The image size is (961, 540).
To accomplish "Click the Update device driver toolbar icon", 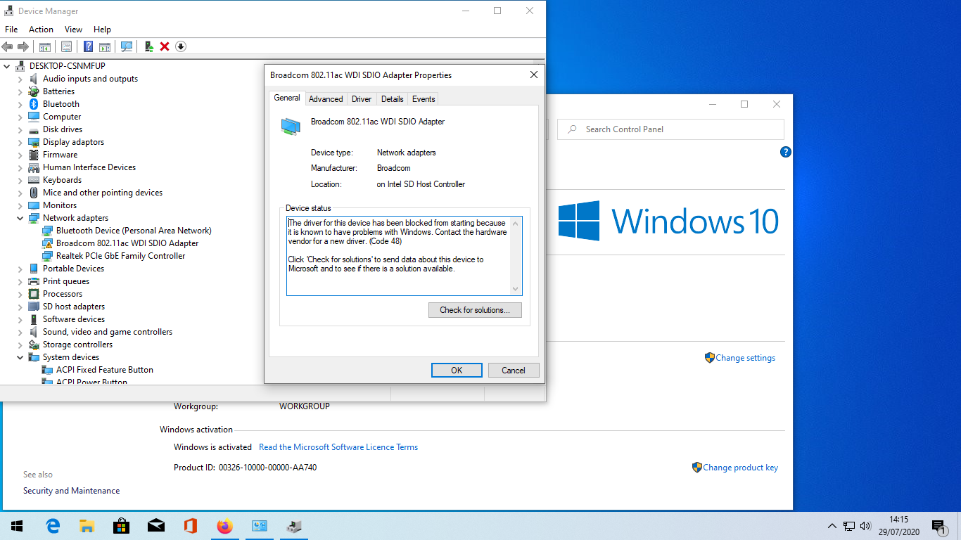I will (148, 46).
